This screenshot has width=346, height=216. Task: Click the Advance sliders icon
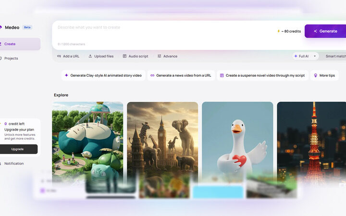point(160,56)
